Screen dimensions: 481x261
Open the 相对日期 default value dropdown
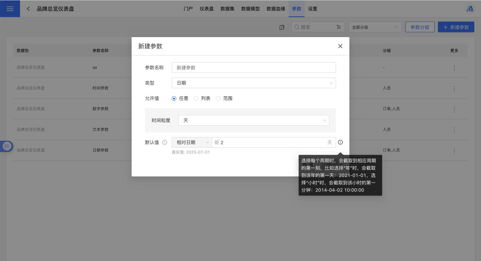pos(192,142)
